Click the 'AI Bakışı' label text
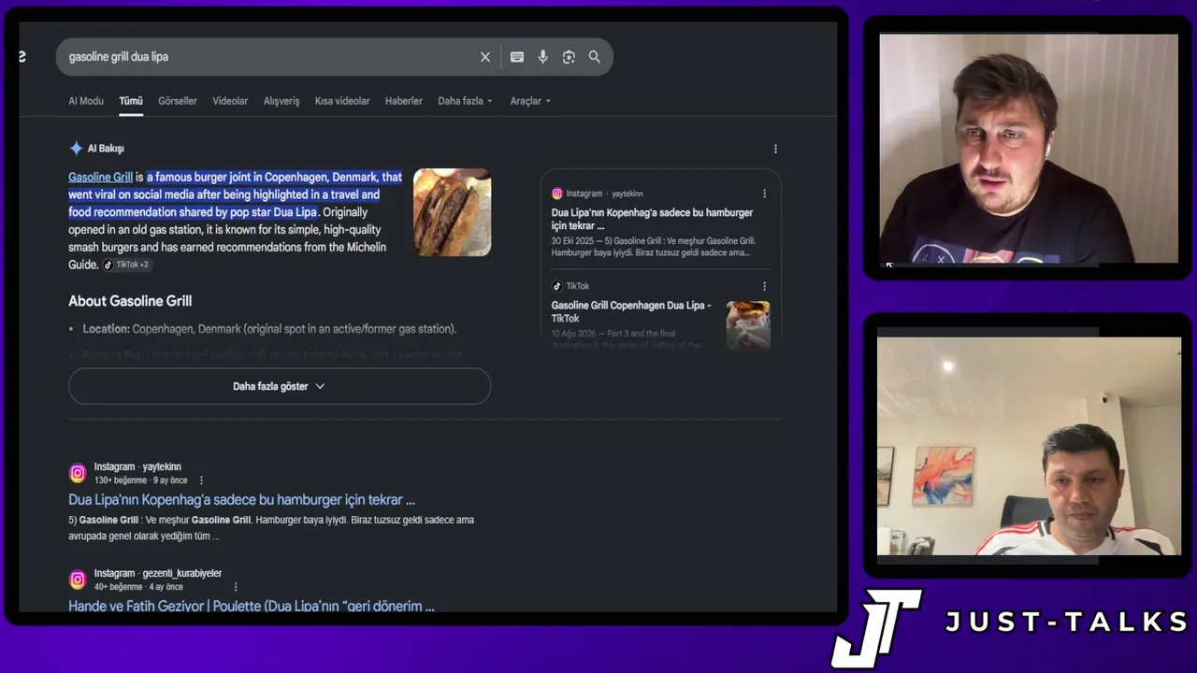 click(106, 149)
